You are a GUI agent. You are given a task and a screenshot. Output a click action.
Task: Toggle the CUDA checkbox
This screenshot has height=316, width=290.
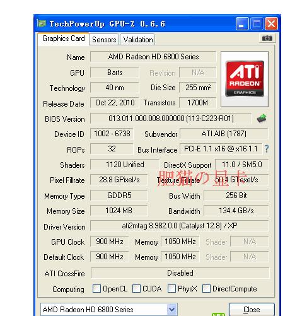(136, 289)
